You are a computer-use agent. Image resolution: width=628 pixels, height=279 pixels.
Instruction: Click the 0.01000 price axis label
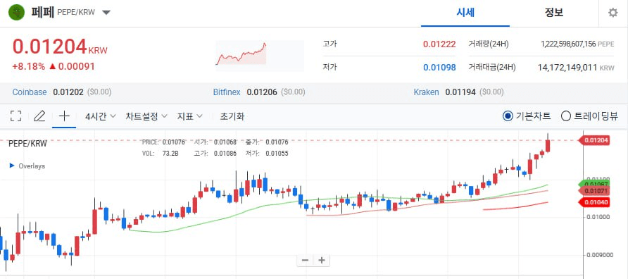click(598, 217)
